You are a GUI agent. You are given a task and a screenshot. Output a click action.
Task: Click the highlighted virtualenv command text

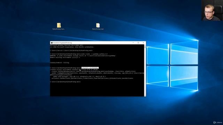coord(90,68)
